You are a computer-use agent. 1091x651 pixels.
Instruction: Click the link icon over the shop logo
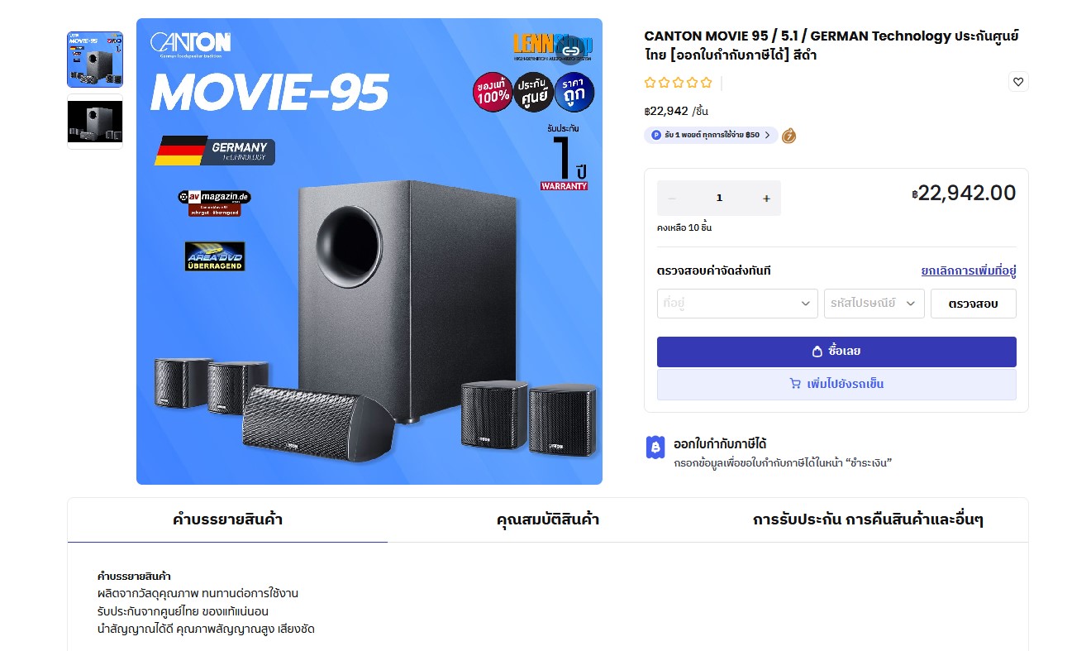pos(570,50)
